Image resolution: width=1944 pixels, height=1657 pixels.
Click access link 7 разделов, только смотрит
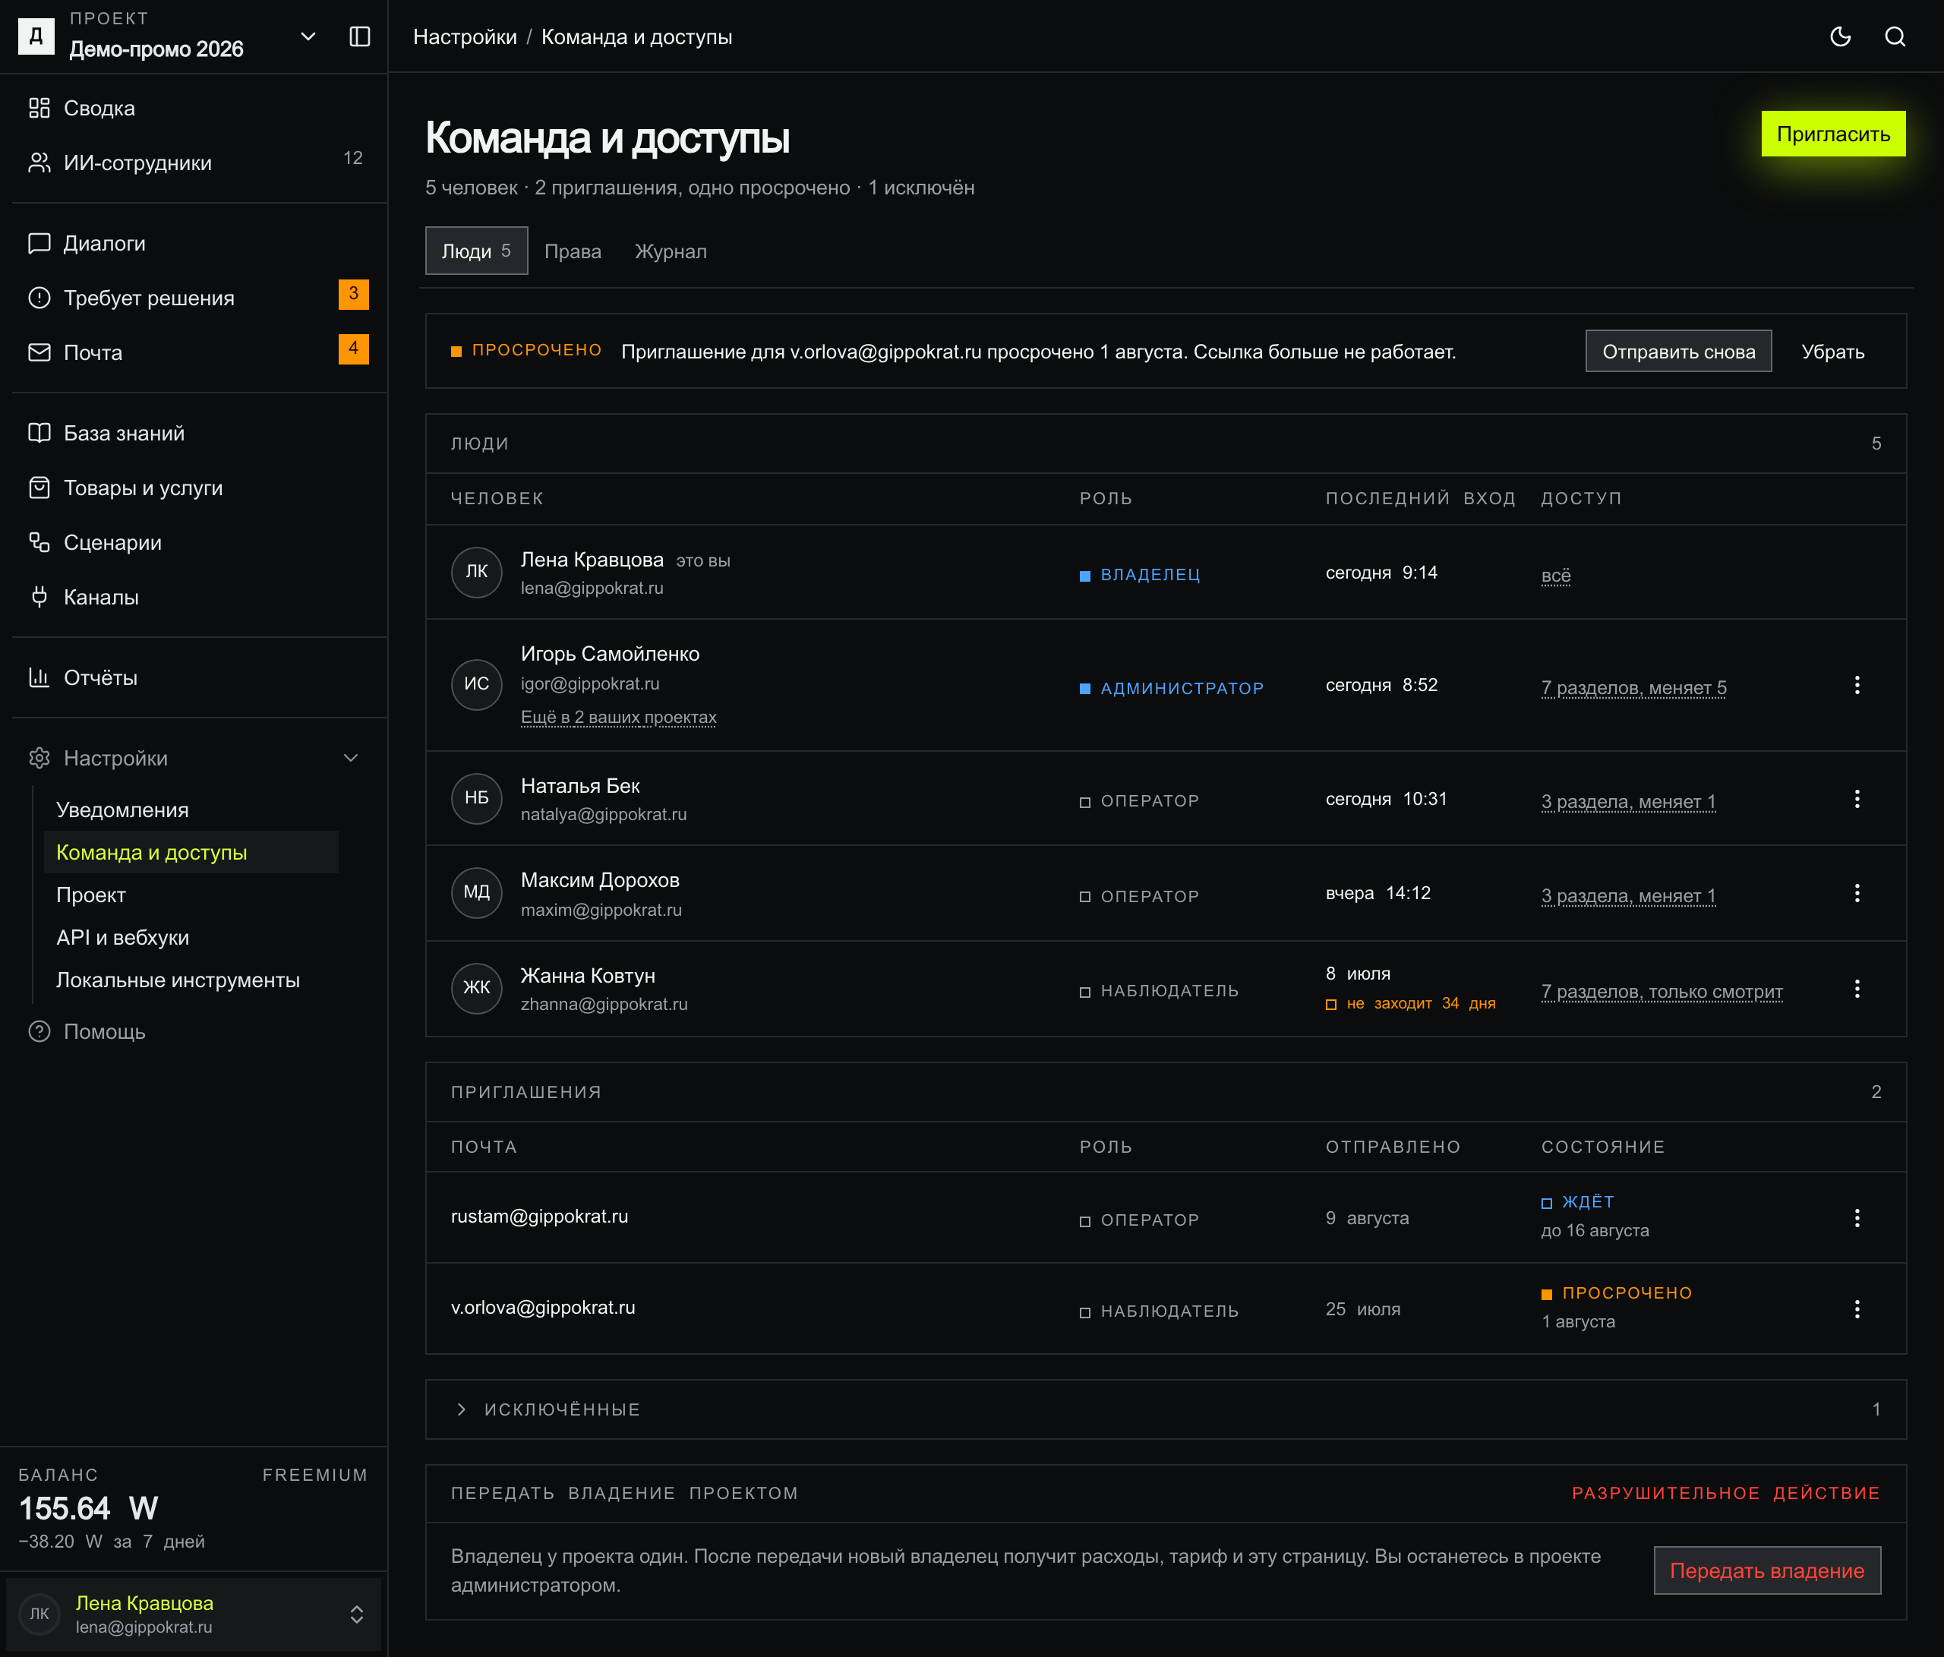click(1662, 991)
